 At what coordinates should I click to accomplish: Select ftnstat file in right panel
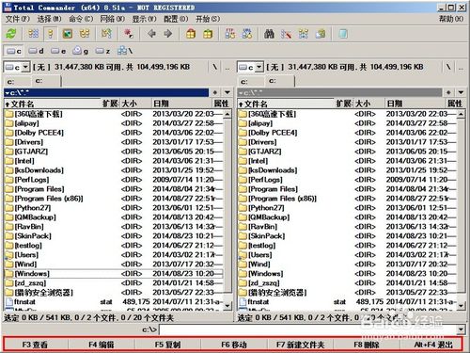[x=347, y=302]
